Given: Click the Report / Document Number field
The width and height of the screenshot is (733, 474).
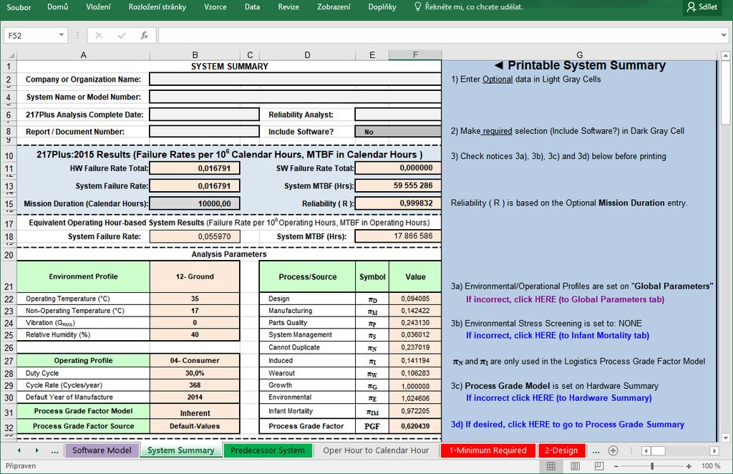Looking at the screenshot, I should (204, 132).
